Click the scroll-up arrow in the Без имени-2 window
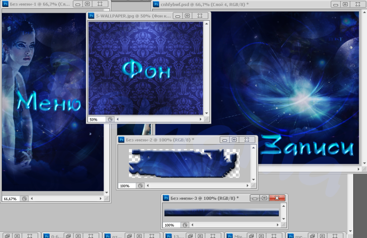This screenshot has height=238, width=367. [x=254, y=148]
